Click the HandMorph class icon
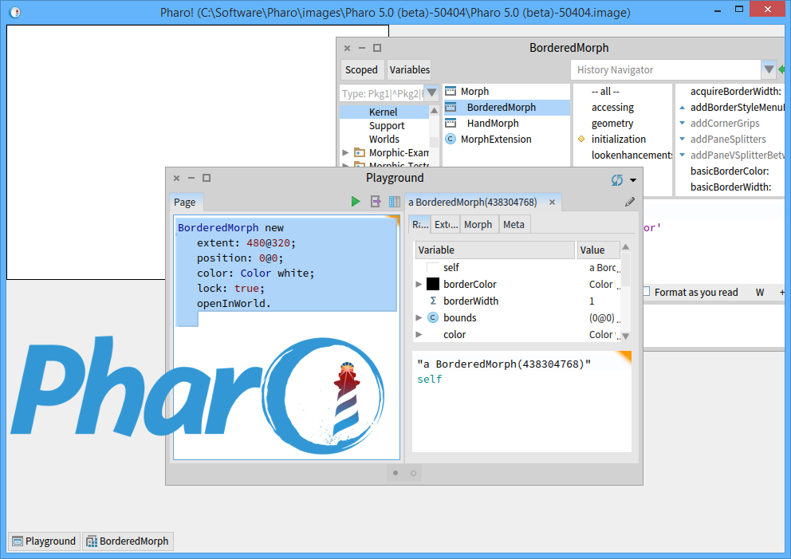 451,123
